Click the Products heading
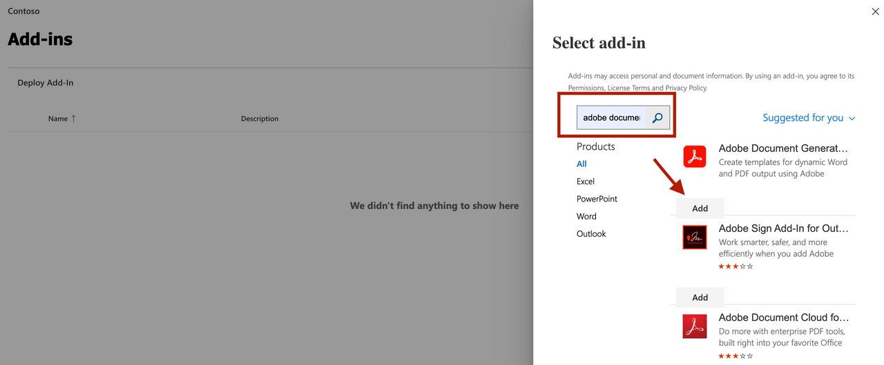 pyautogui.click(x=595, y=146)
